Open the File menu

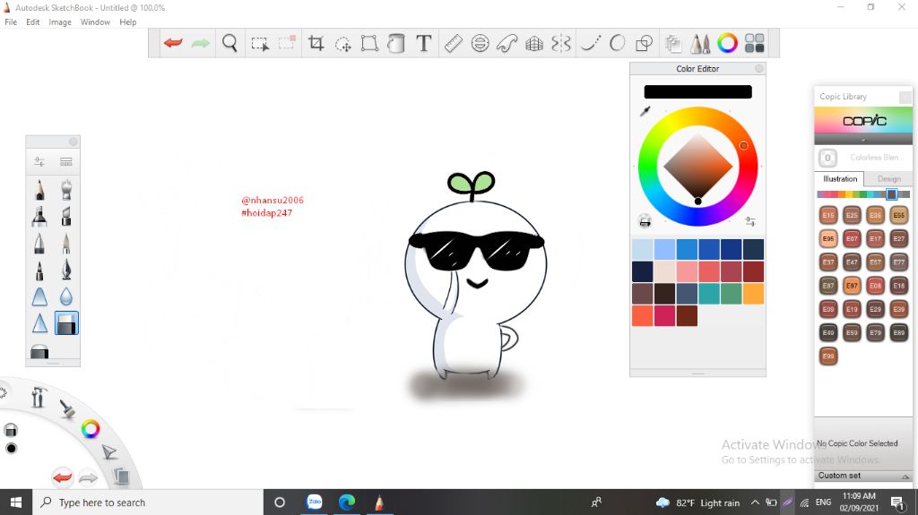[11, 22]
